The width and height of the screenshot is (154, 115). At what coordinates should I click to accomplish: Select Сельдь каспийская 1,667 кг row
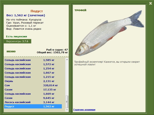click(x=33, y=73)
